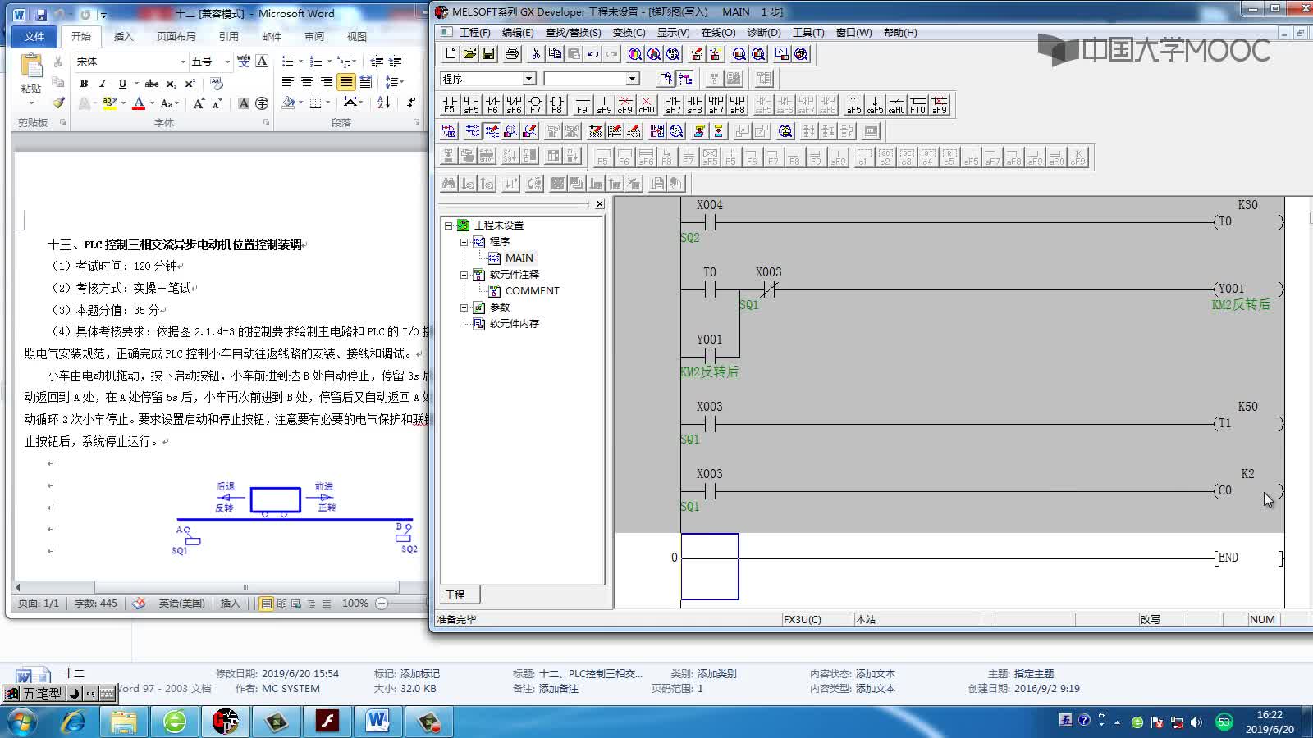
Task: Toggle write mode icon in GX Developer
Action: (492, 131)
